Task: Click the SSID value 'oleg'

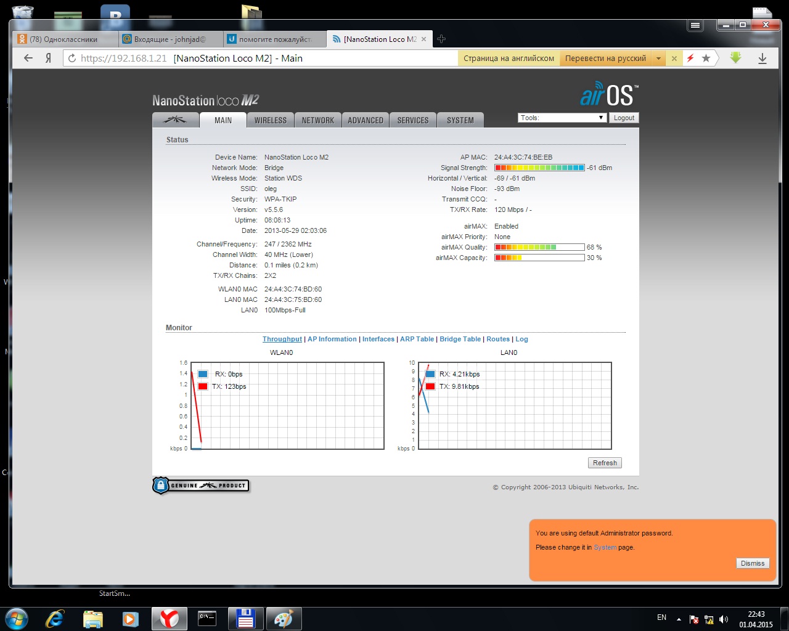Action: click(271, 189)
